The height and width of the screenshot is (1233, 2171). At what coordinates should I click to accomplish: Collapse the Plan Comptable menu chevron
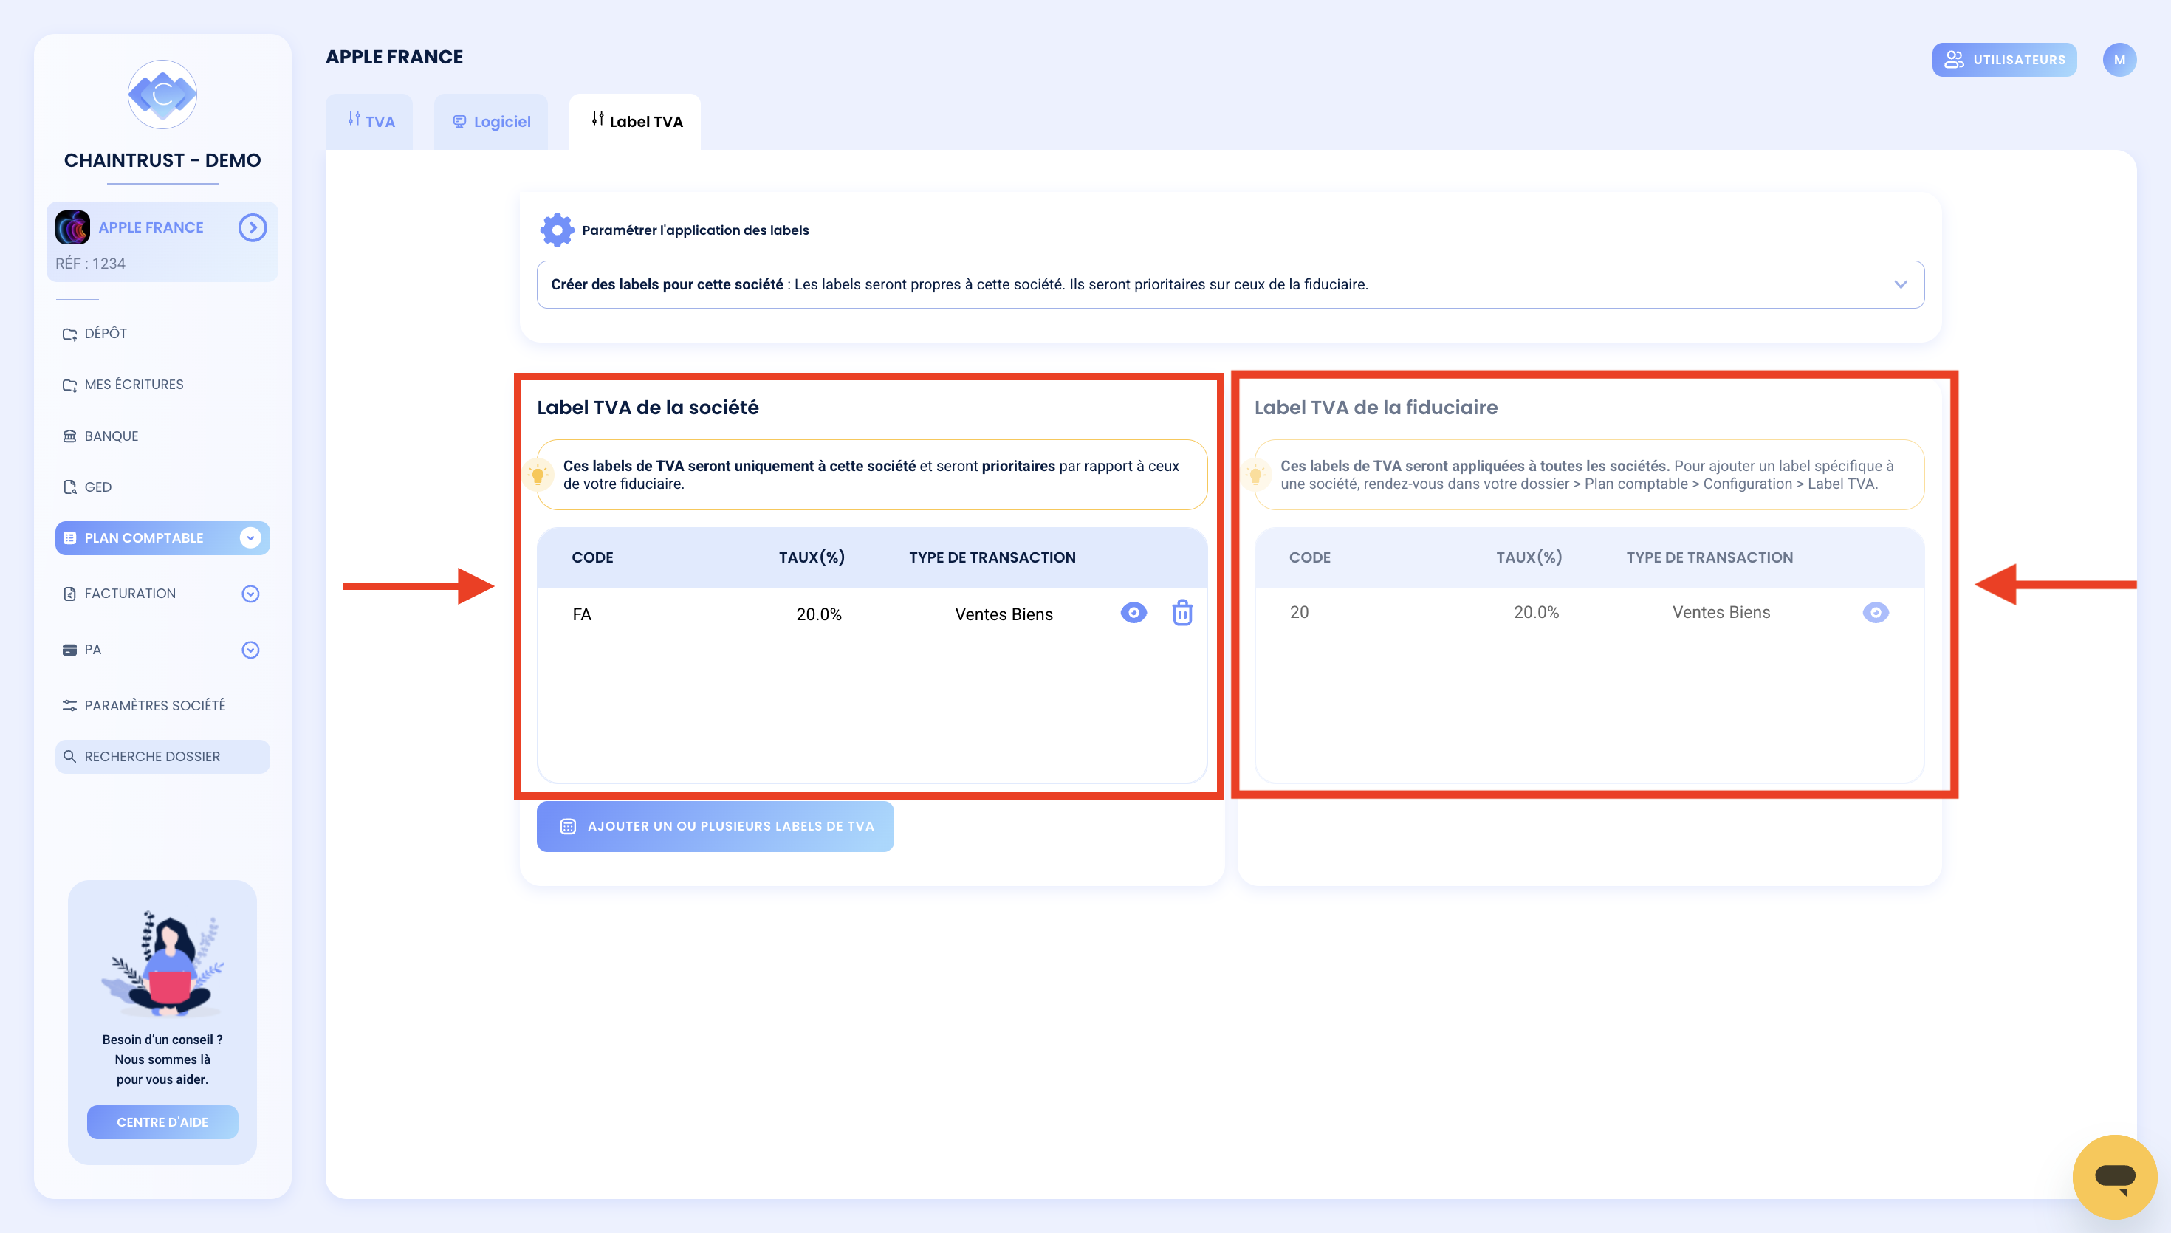(x=250, y=537)
